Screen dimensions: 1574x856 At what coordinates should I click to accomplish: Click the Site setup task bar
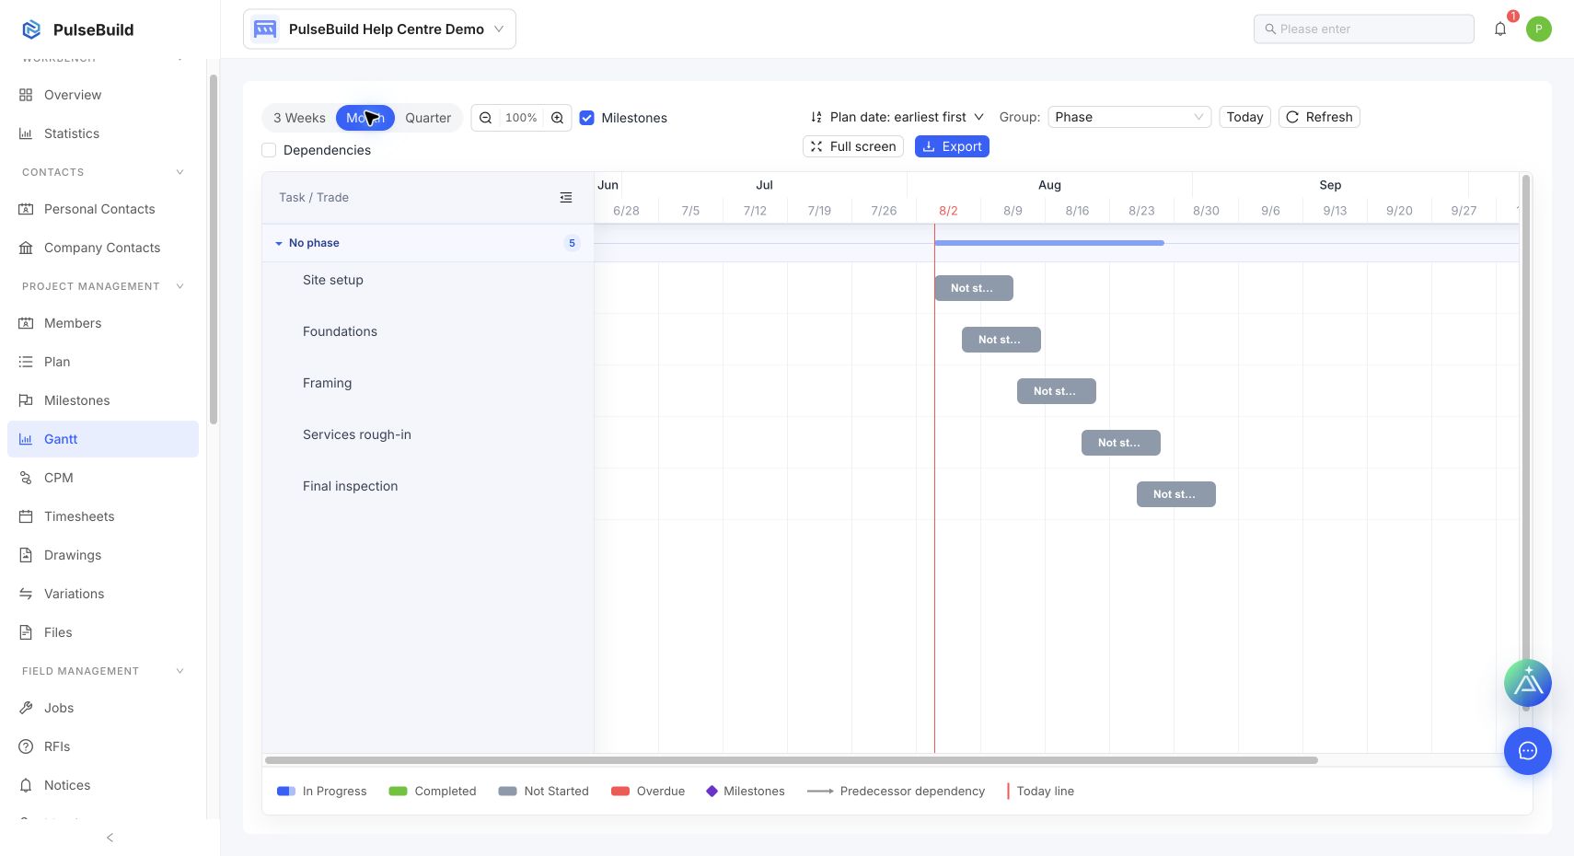click(x=974, y=288)
